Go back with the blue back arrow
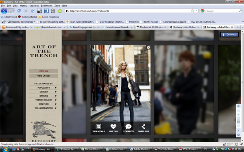This screenshot has height=152, width=244. coord(4,11)
